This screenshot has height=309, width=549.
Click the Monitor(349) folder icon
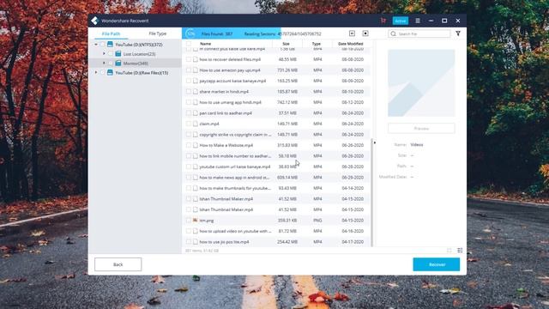(x=118, y=64)
